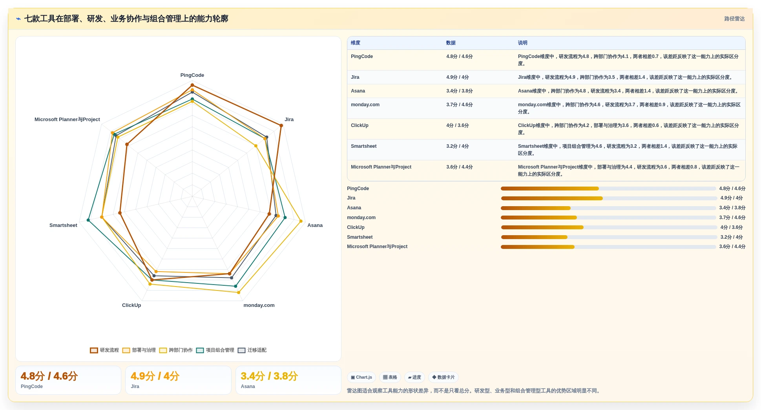Select the Asana table row name
Viewport: 761px width, 410px height.
tap(358, 91)
